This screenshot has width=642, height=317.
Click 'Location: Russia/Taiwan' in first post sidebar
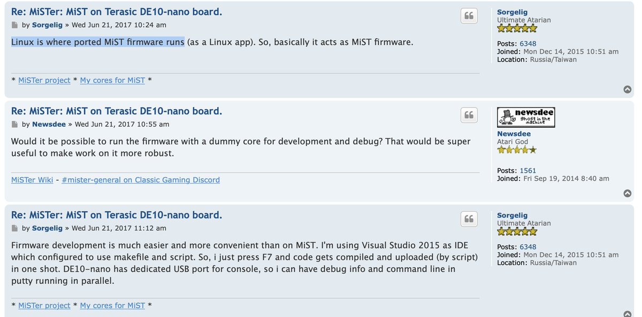(537, 59)
